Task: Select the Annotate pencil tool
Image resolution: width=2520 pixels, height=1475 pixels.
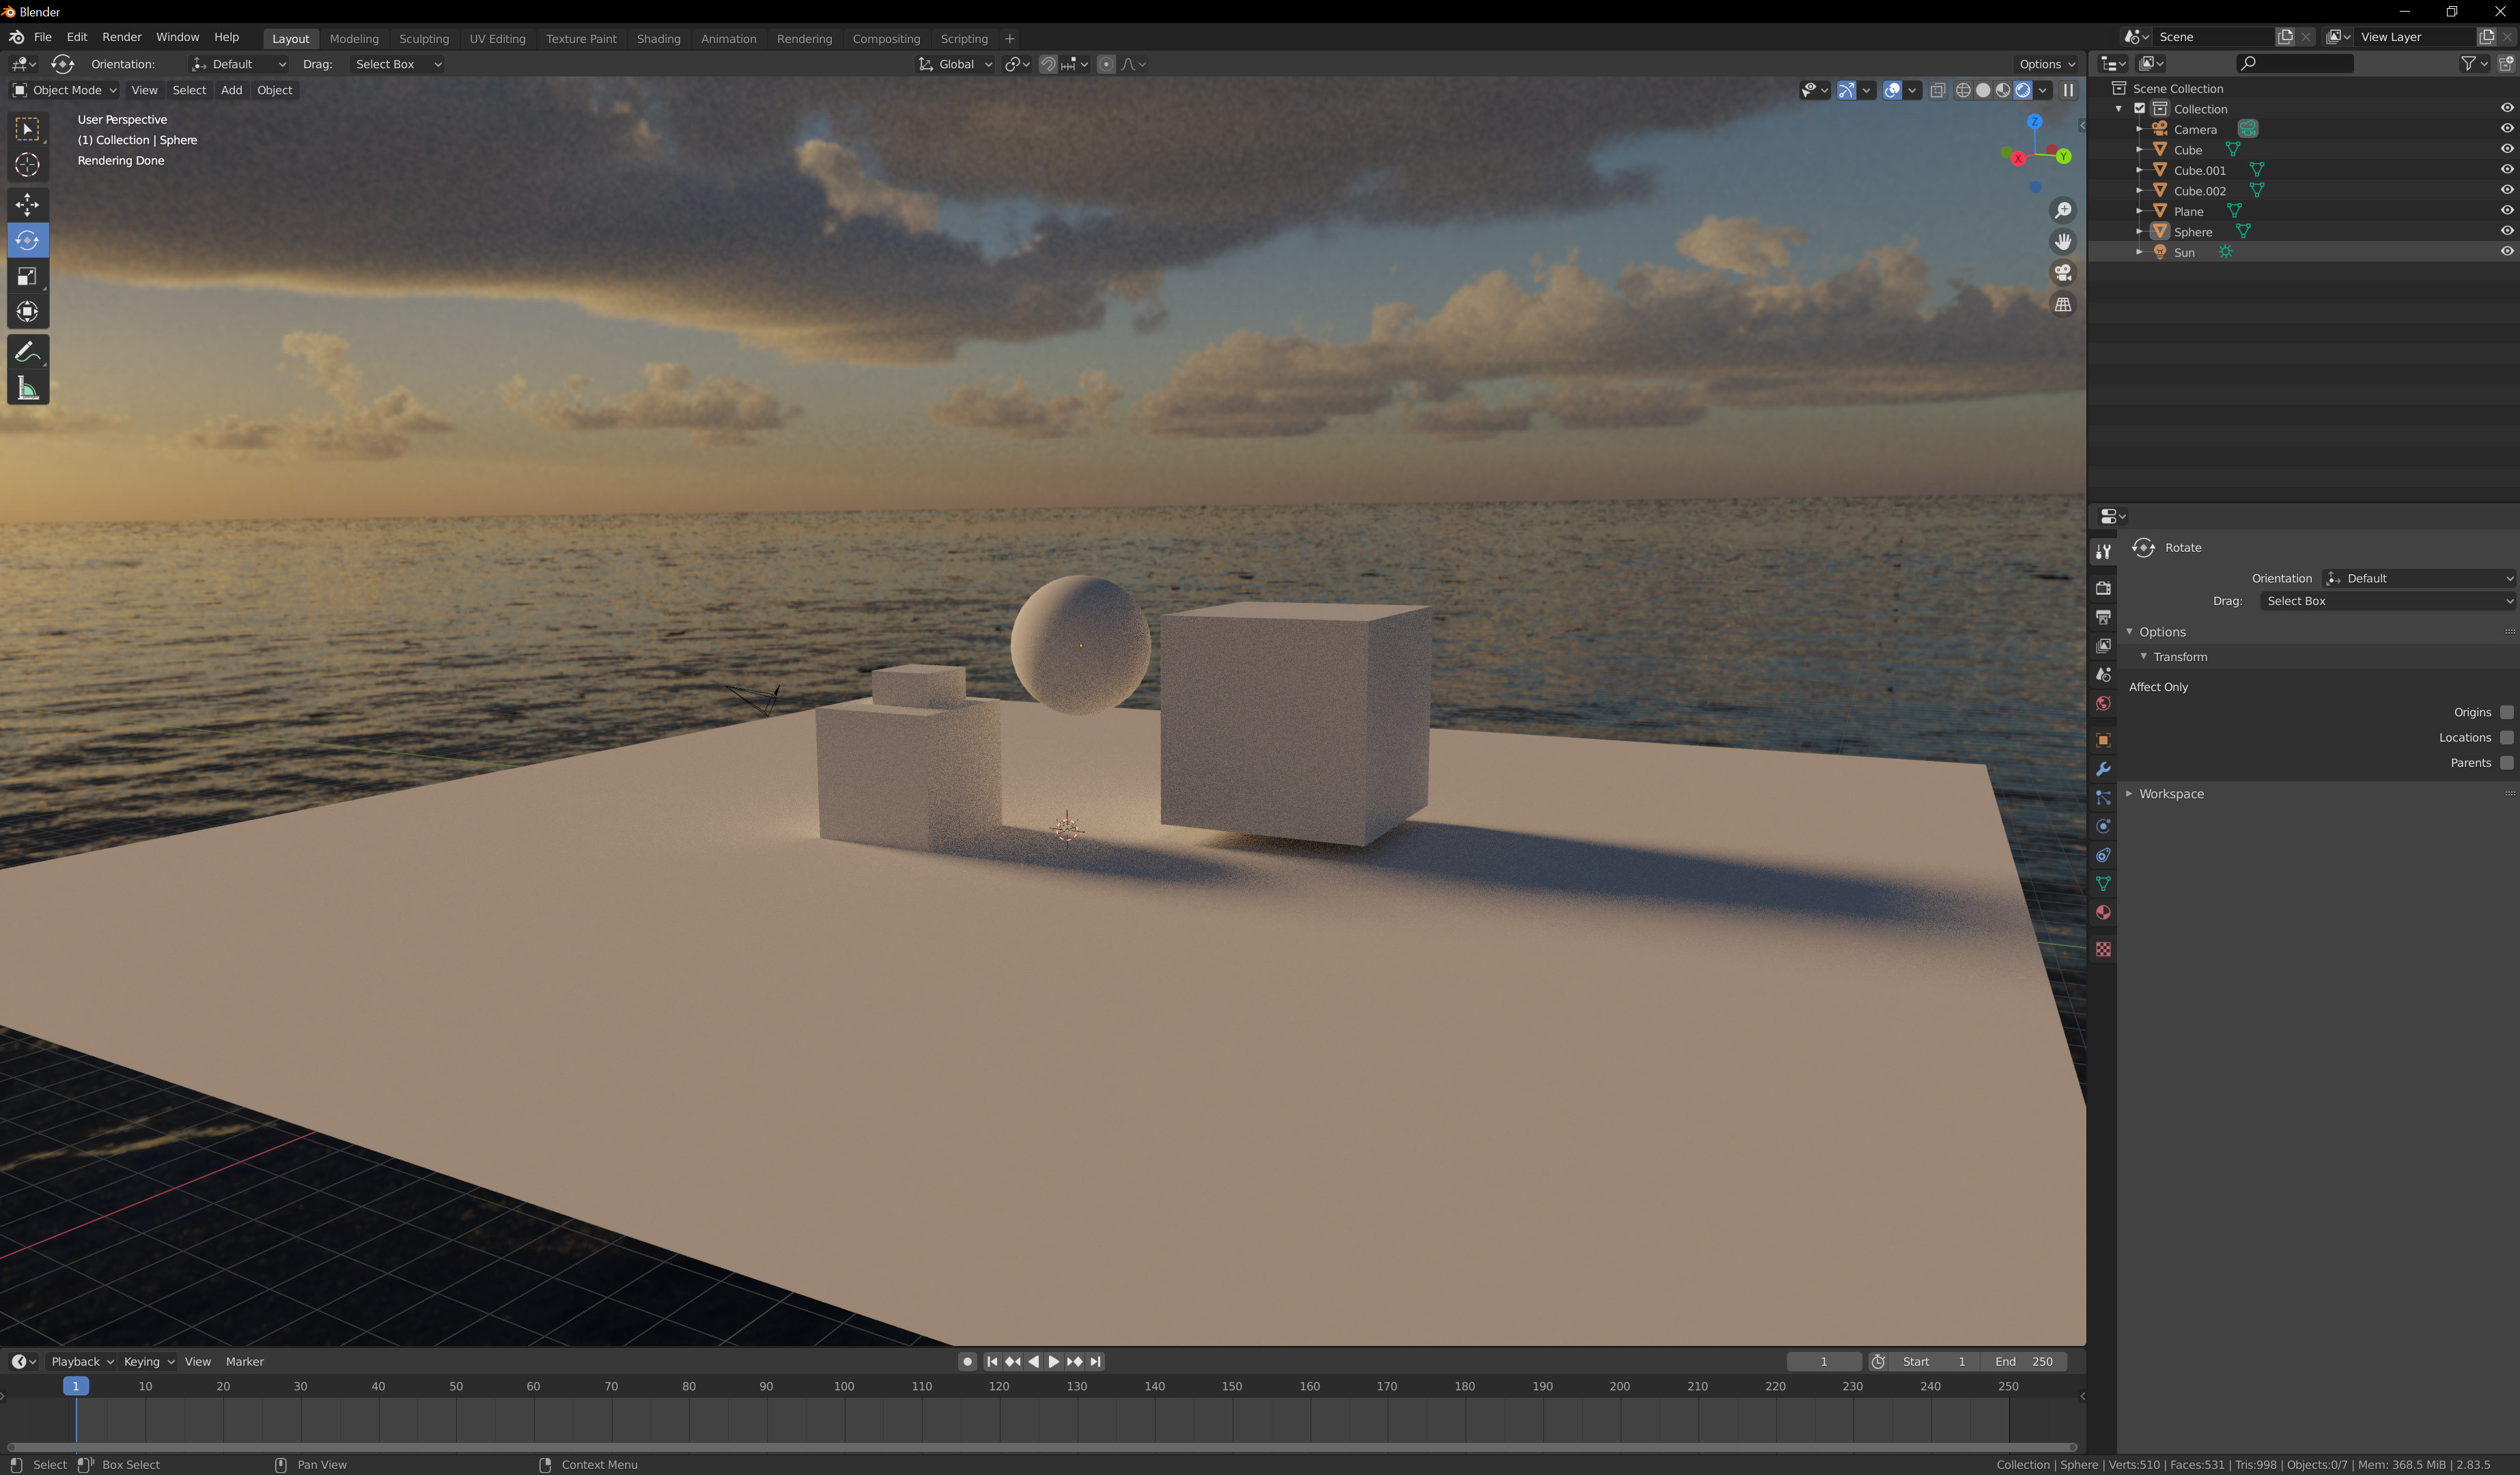Action: point(27,352)
